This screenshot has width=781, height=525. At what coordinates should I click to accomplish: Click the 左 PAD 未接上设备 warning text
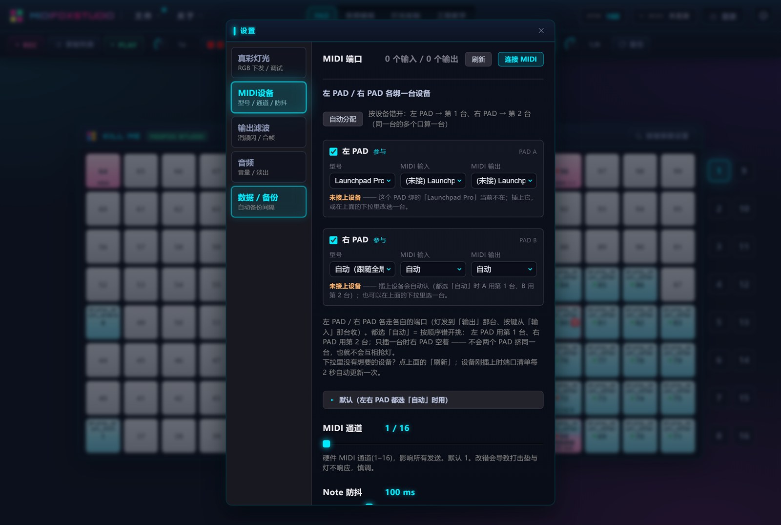(345, 198)
